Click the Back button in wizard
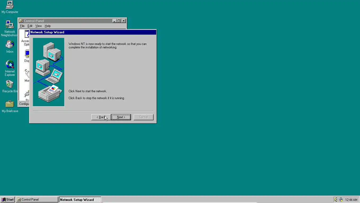The image size is (360, 203). click(101, 117)
